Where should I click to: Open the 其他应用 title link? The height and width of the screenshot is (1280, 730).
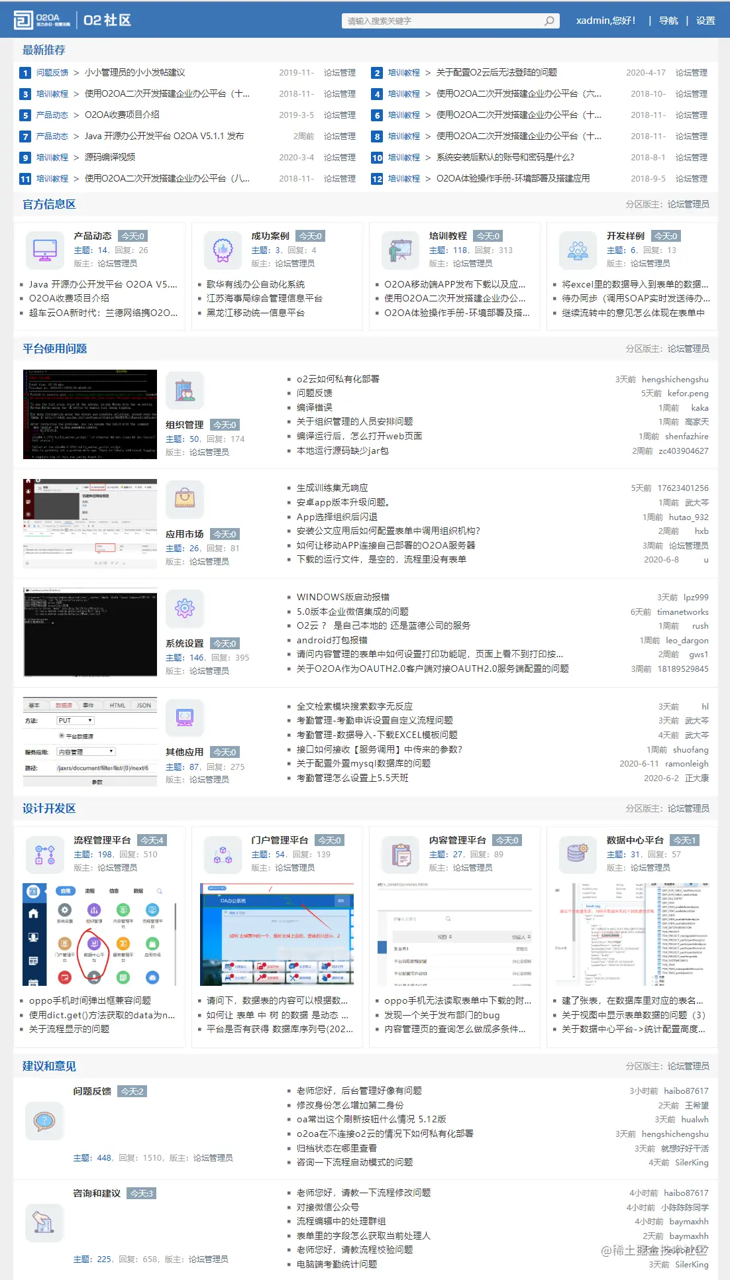coord(185,752)
